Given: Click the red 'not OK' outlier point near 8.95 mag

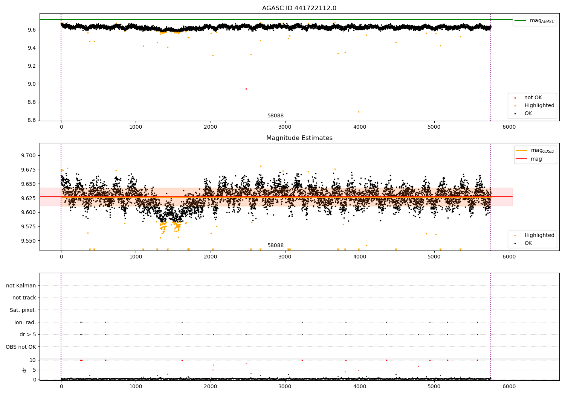Looking at the screenshot, I should [246, 89].
